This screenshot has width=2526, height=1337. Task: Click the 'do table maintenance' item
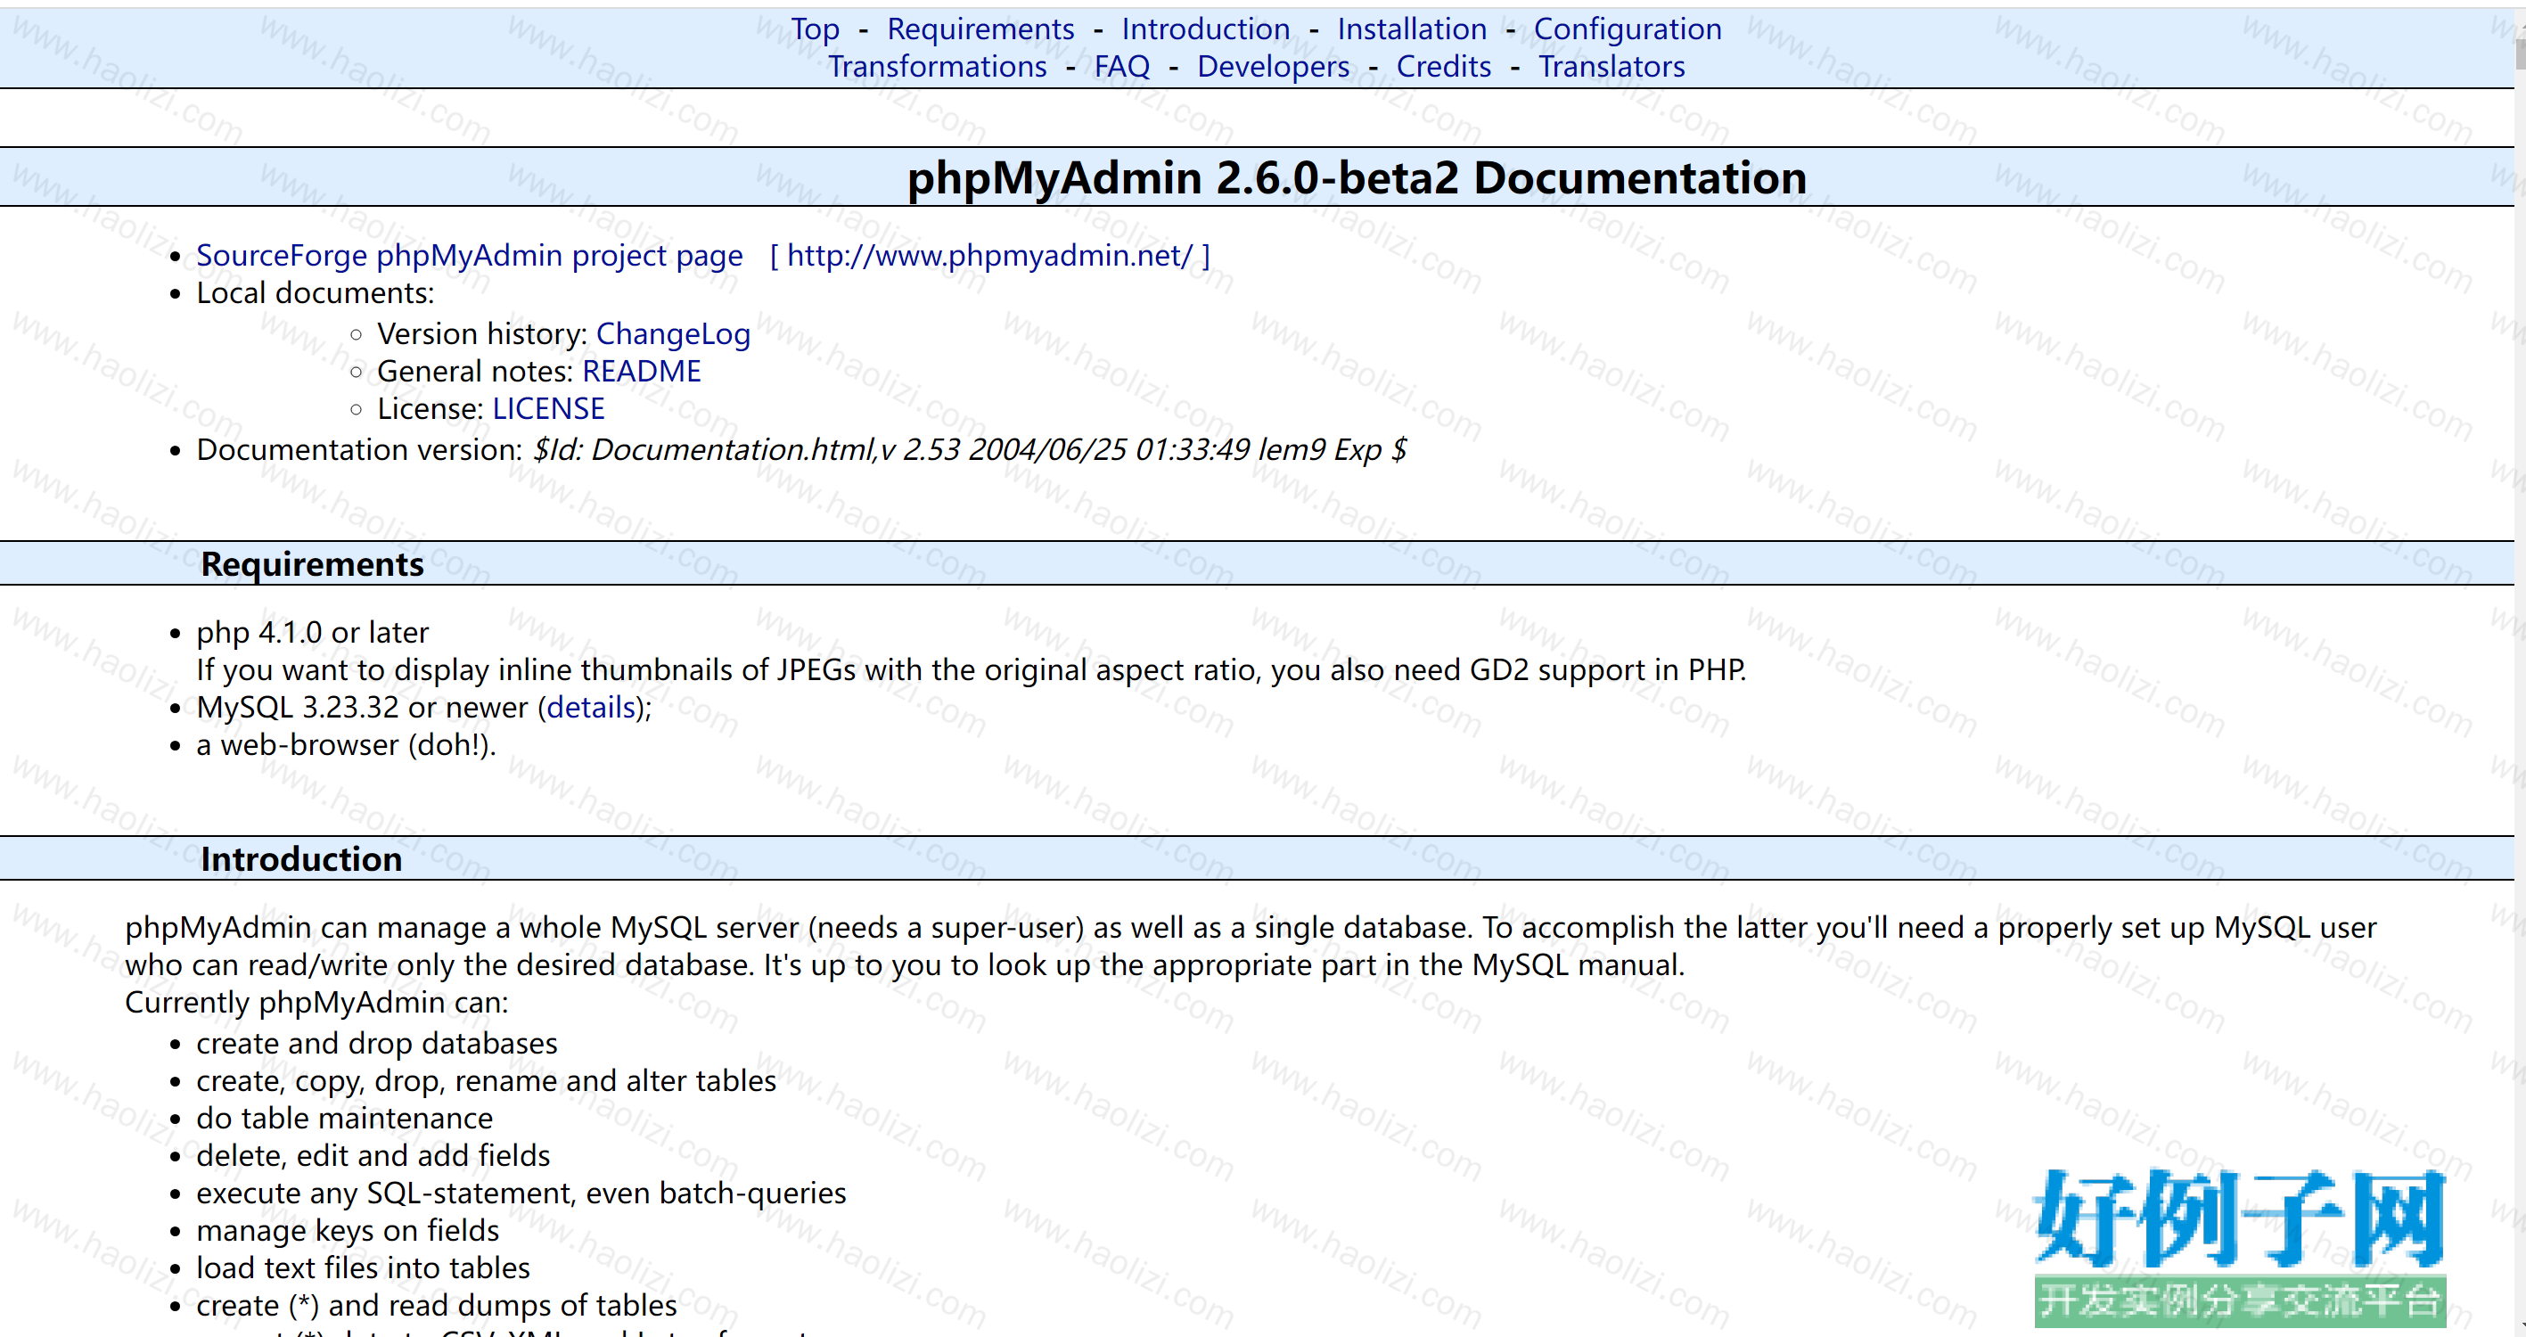click(x=344, y=1119)
